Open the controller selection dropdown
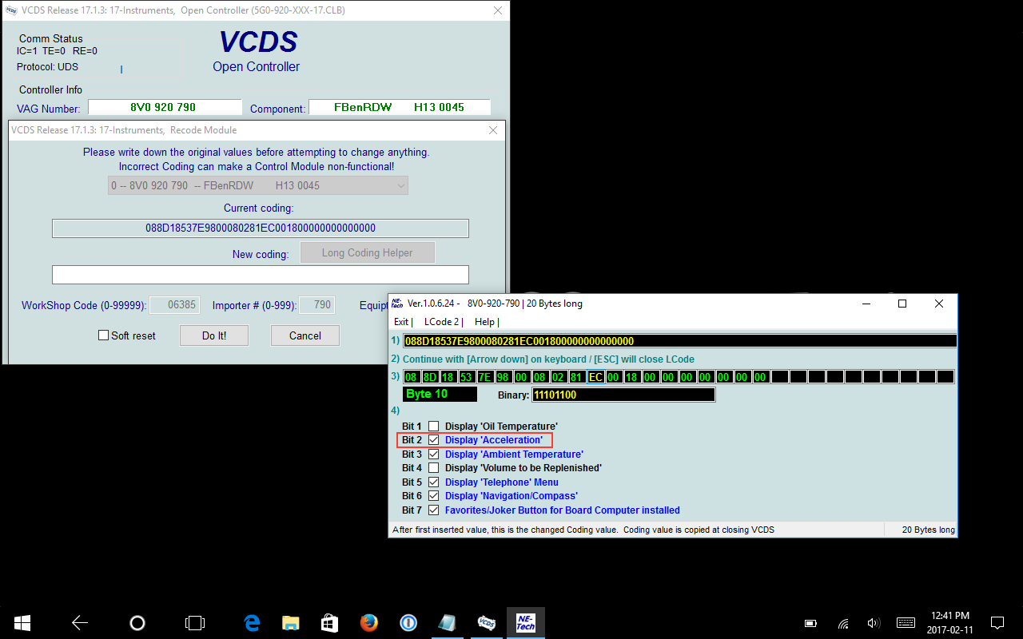The height and width of the screenshot is (639, 1023). (x=258, y=185)
